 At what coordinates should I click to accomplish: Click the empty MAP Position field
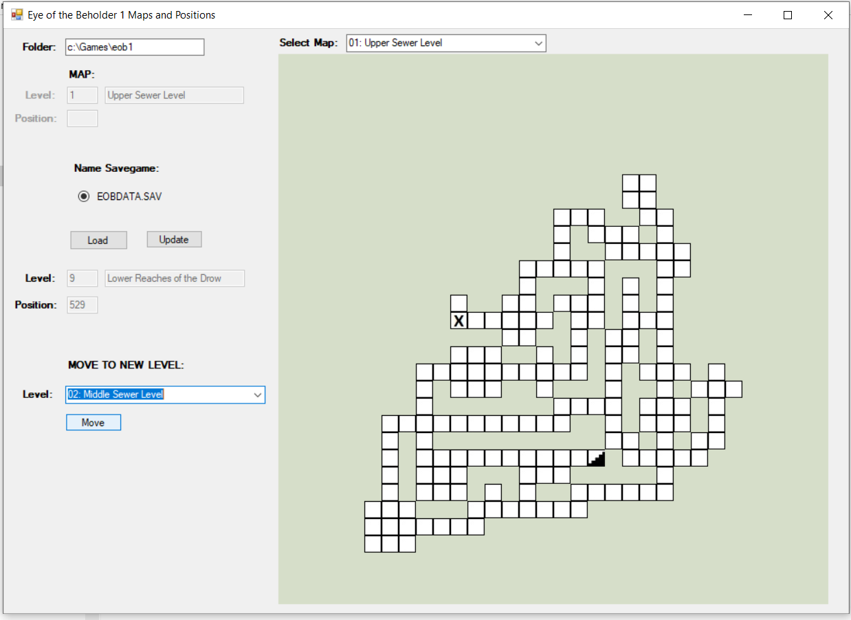[82, 118]
